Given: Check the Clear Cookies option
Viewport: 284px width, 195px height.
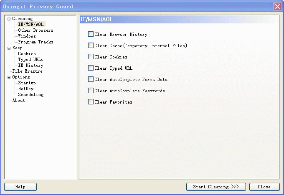Looking at the screenshot, I should [91, 57].
